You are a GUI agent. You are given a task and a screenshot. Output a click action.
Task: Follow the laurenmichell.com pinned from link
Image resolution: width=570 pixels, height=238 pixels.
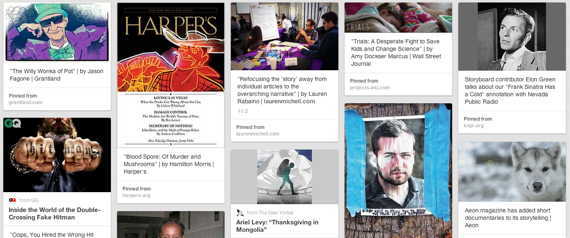point(258,134)
